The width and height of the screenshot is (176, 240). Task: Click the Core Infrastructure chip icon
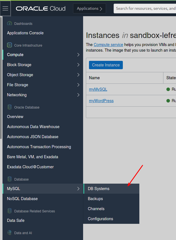click(x=10, y=45)
